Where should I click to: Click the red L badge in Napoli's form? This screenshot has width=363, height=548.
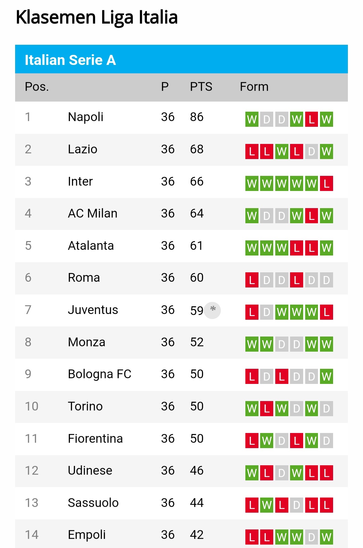tap(312, 119)
